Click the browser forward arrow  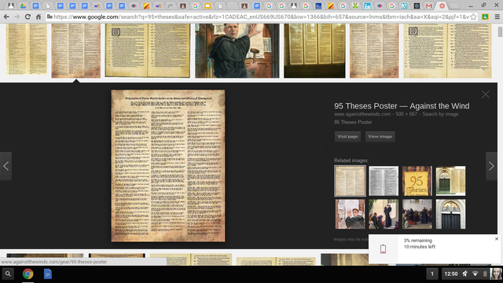[x=17, y=17]
